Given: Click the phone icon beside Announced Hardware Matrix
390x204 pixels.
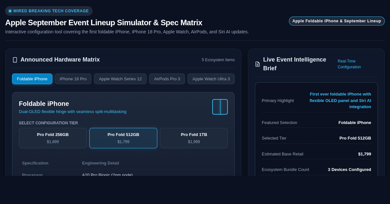Looking at the screenshot, I should point(15,60).
